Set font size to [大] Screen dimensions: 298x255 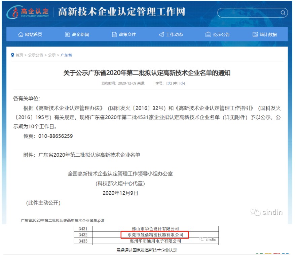click(x=170, y=83)
